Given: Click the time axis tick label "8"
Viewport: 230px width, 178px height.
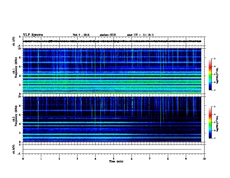Looking at the screenshot, I should pyautogui.click(x=168, y=159).
